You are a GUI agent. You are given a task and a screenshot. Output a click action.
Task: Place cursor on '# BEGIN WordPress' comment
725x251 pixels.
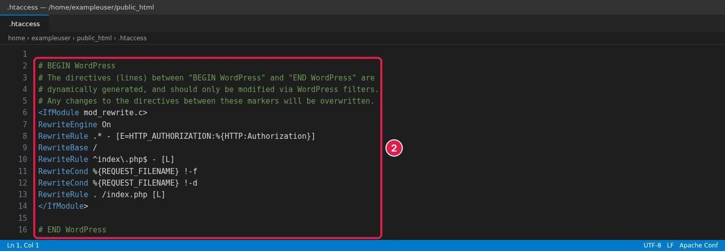click(x=77, y=66)
